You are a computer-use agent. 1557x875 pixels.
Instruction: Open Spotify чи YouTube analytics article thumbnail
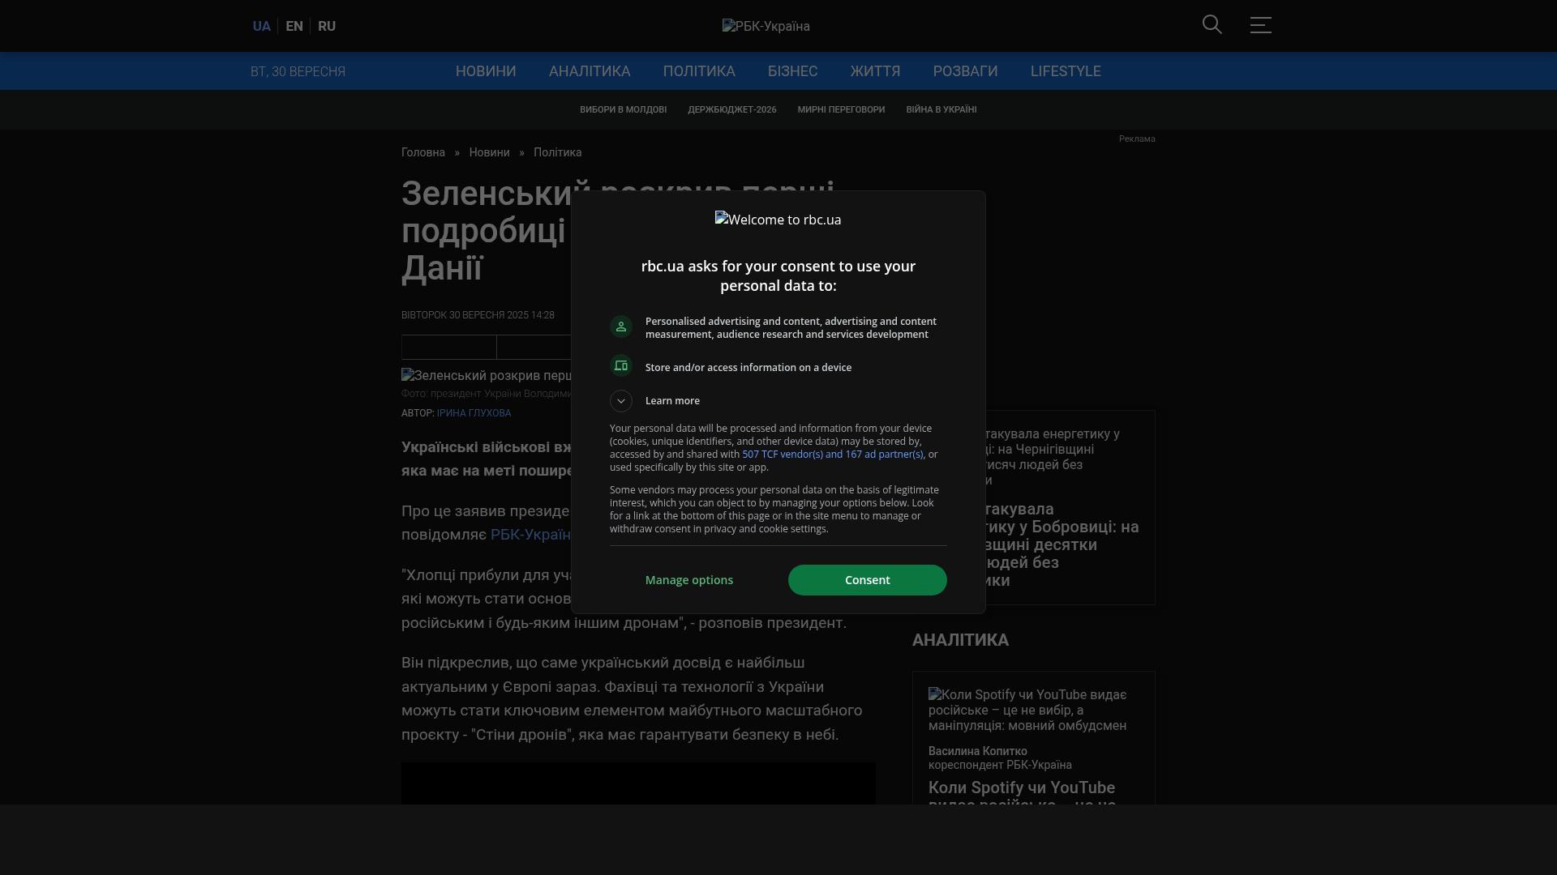pyautogui.click(x=1027, y=711)
